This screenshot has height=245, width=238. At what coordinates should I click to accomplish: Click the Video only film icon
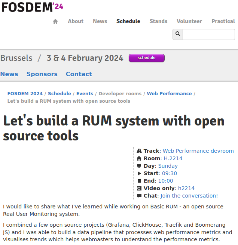[139, 188]
